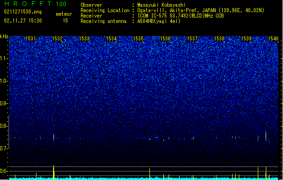Click the 0.9 kHz axis label
283x180 pixels.
4,103
